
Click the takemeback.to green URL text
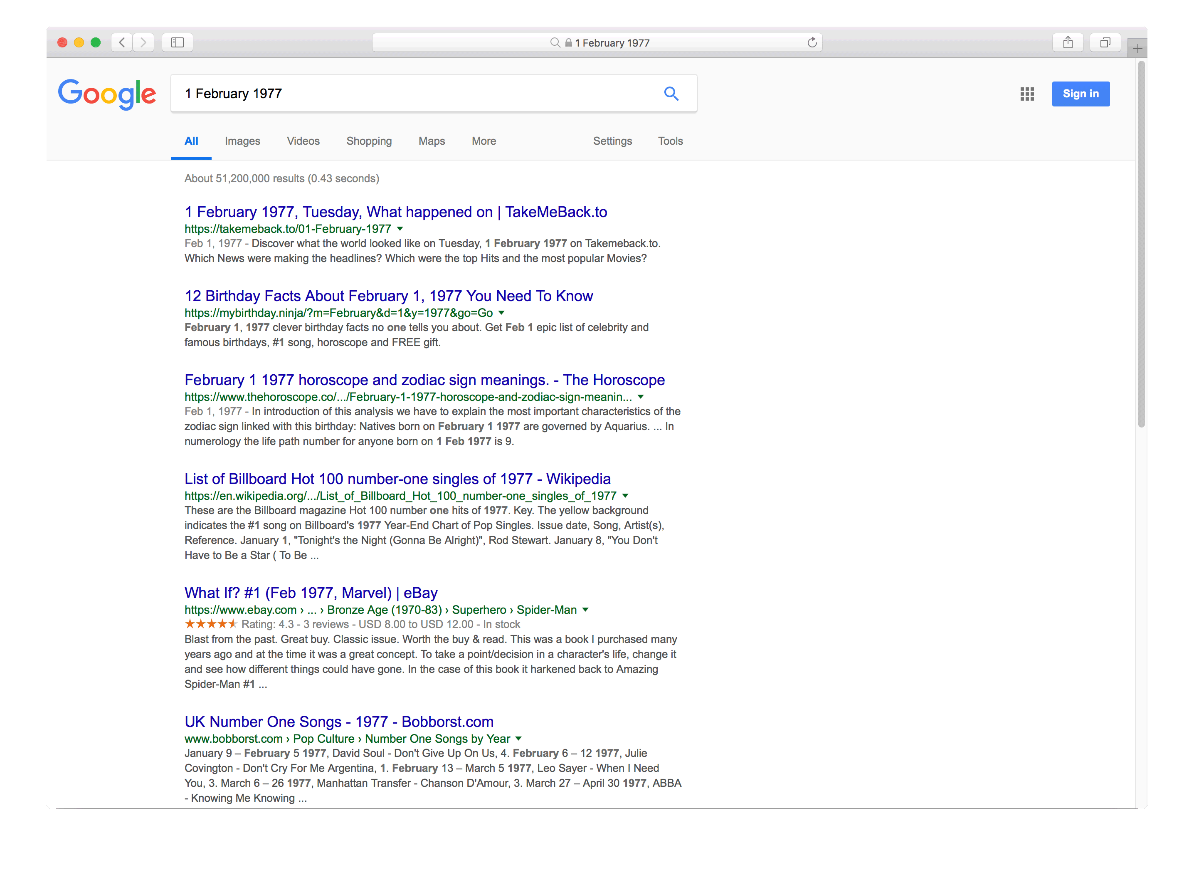pos(288,229)
